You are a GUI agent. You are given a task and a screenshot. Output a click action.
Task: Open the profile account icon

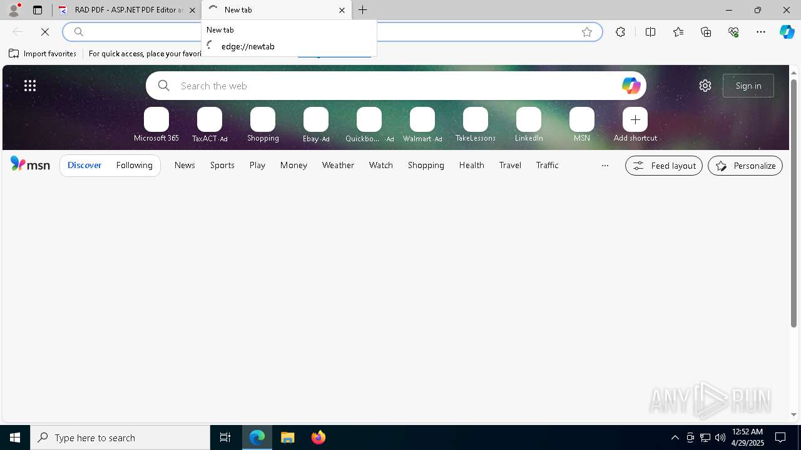(14, 10)
